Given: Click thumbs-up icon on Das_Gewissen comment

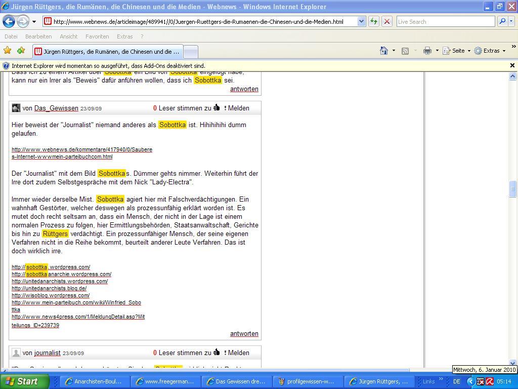Looking at the screenshot, I should (217, 108).
